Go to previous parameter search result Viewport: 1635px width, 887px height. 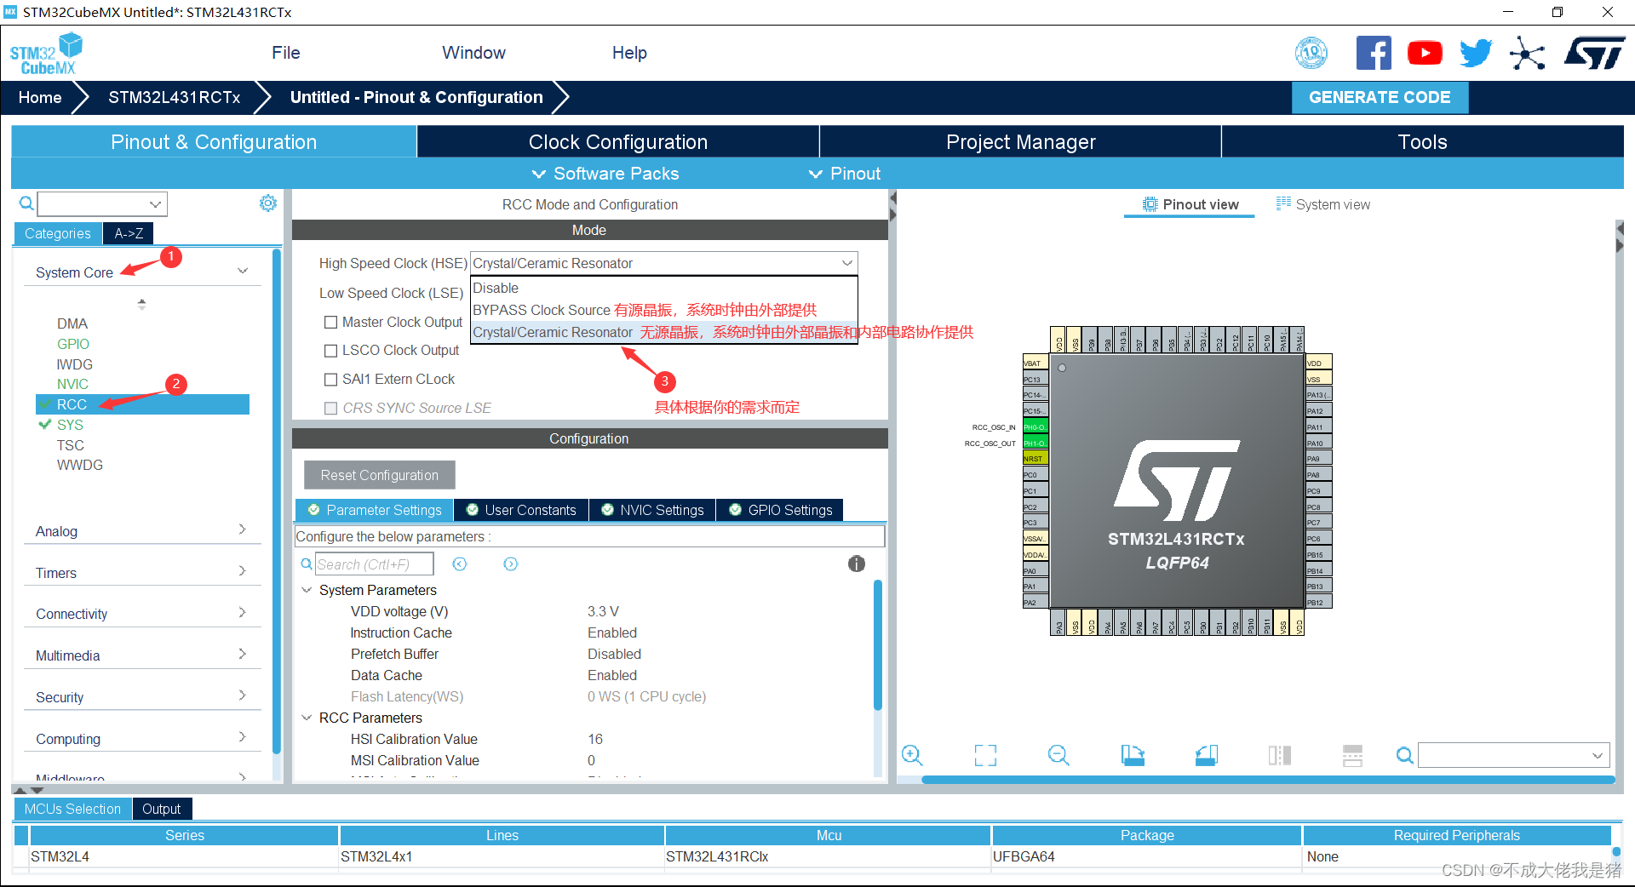pos(460,564)
